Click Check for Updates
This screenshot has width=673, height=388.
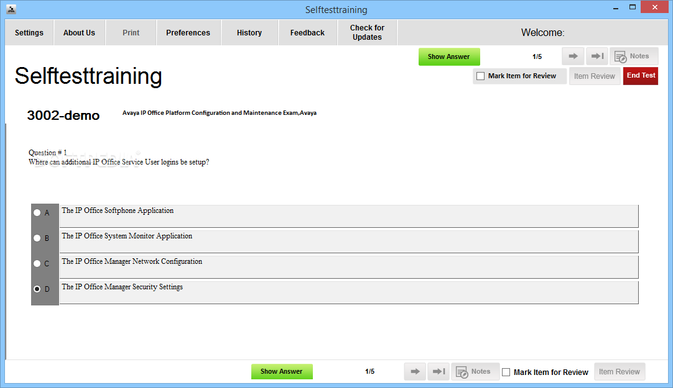(x=368, y=32)
